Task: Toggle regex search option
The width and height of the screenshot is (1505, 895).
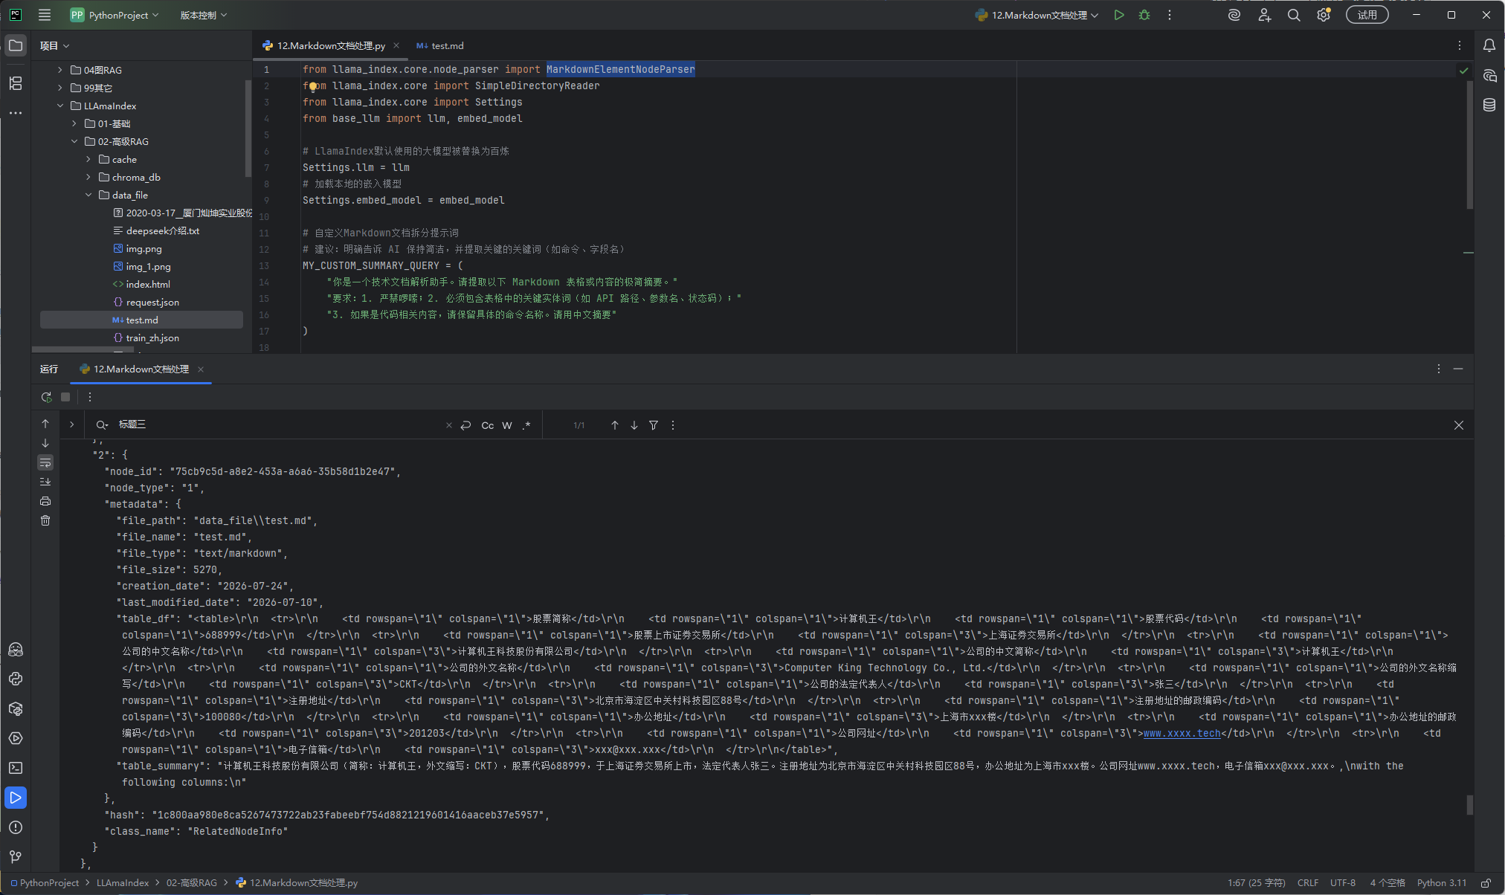Action: [x=526, y=425]
